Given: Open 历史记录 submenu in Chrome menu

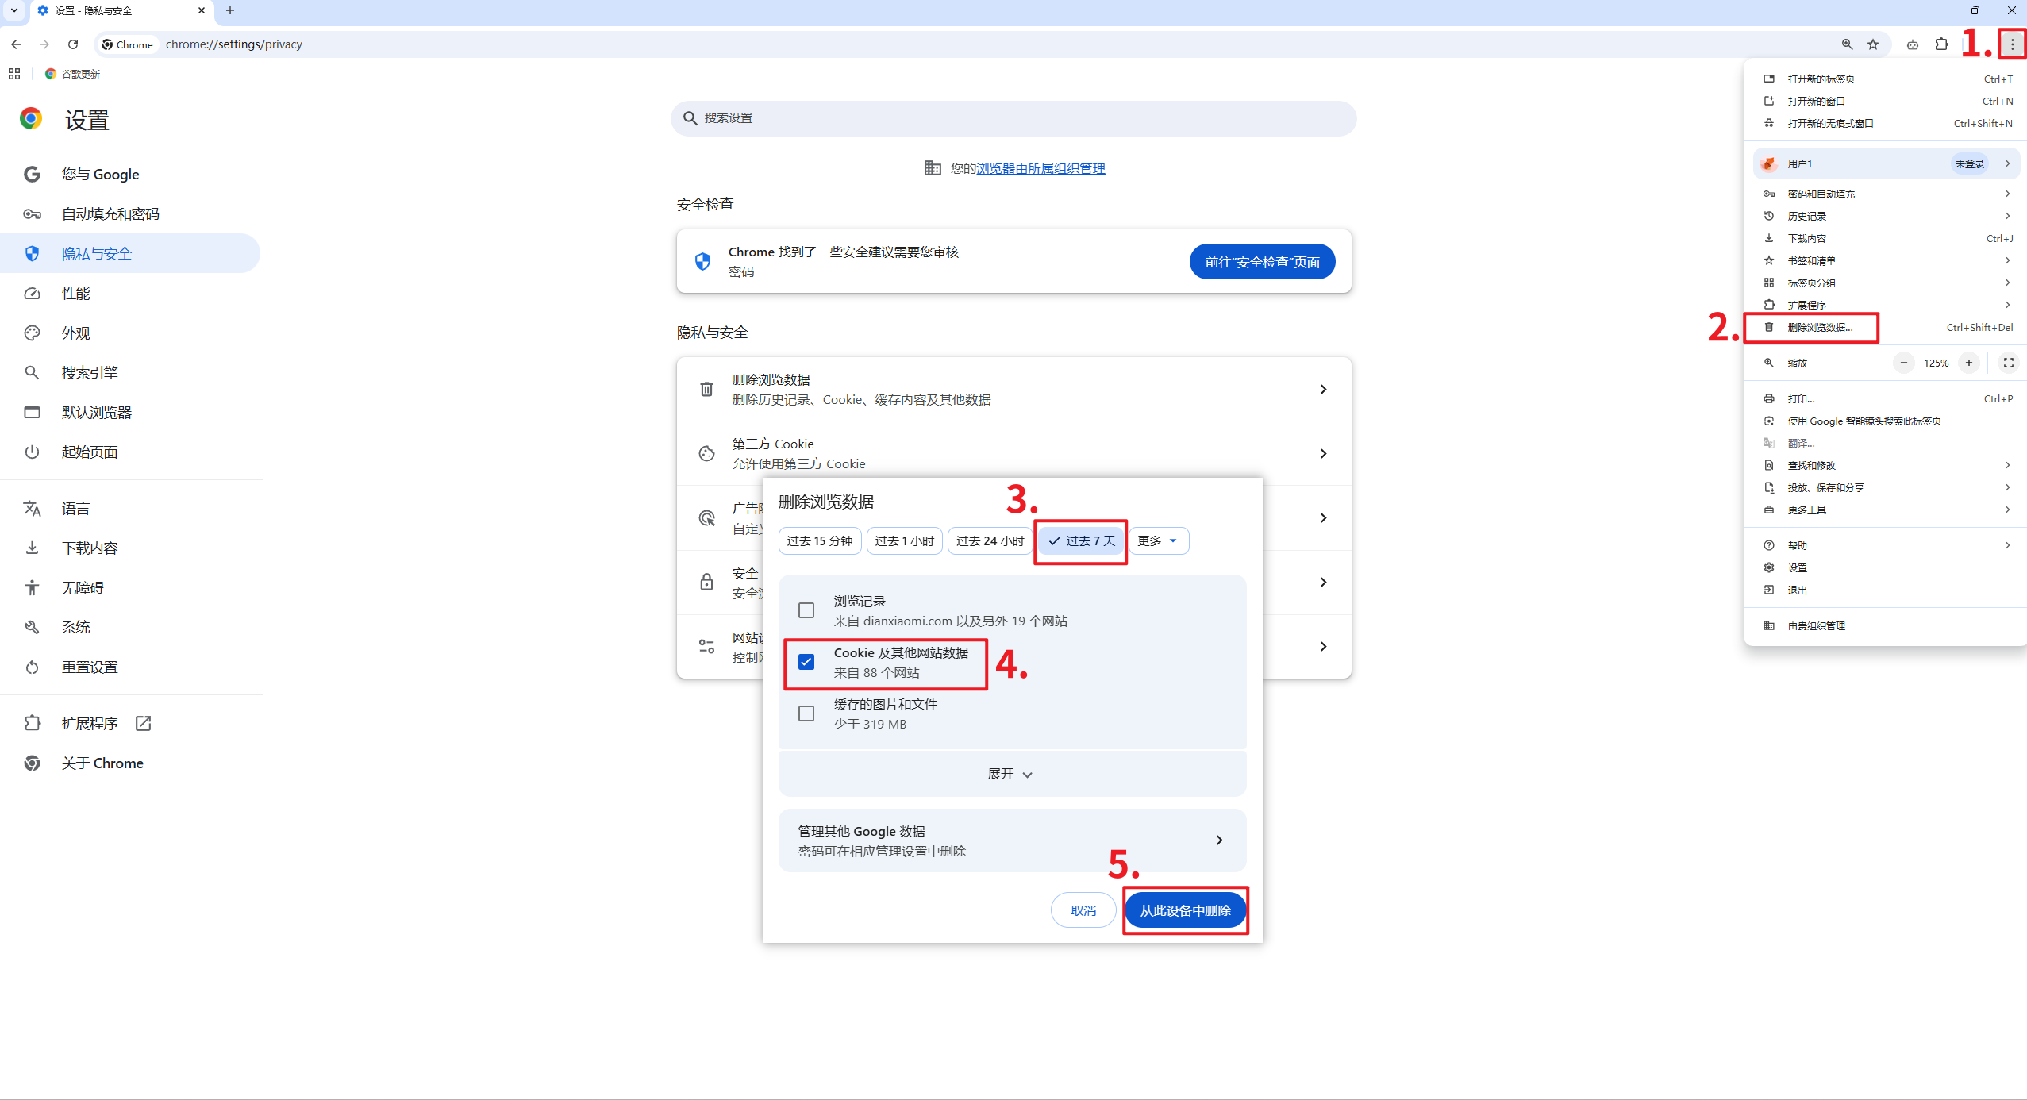Looking at the screenshot, I should click(x=1807, y=216).
